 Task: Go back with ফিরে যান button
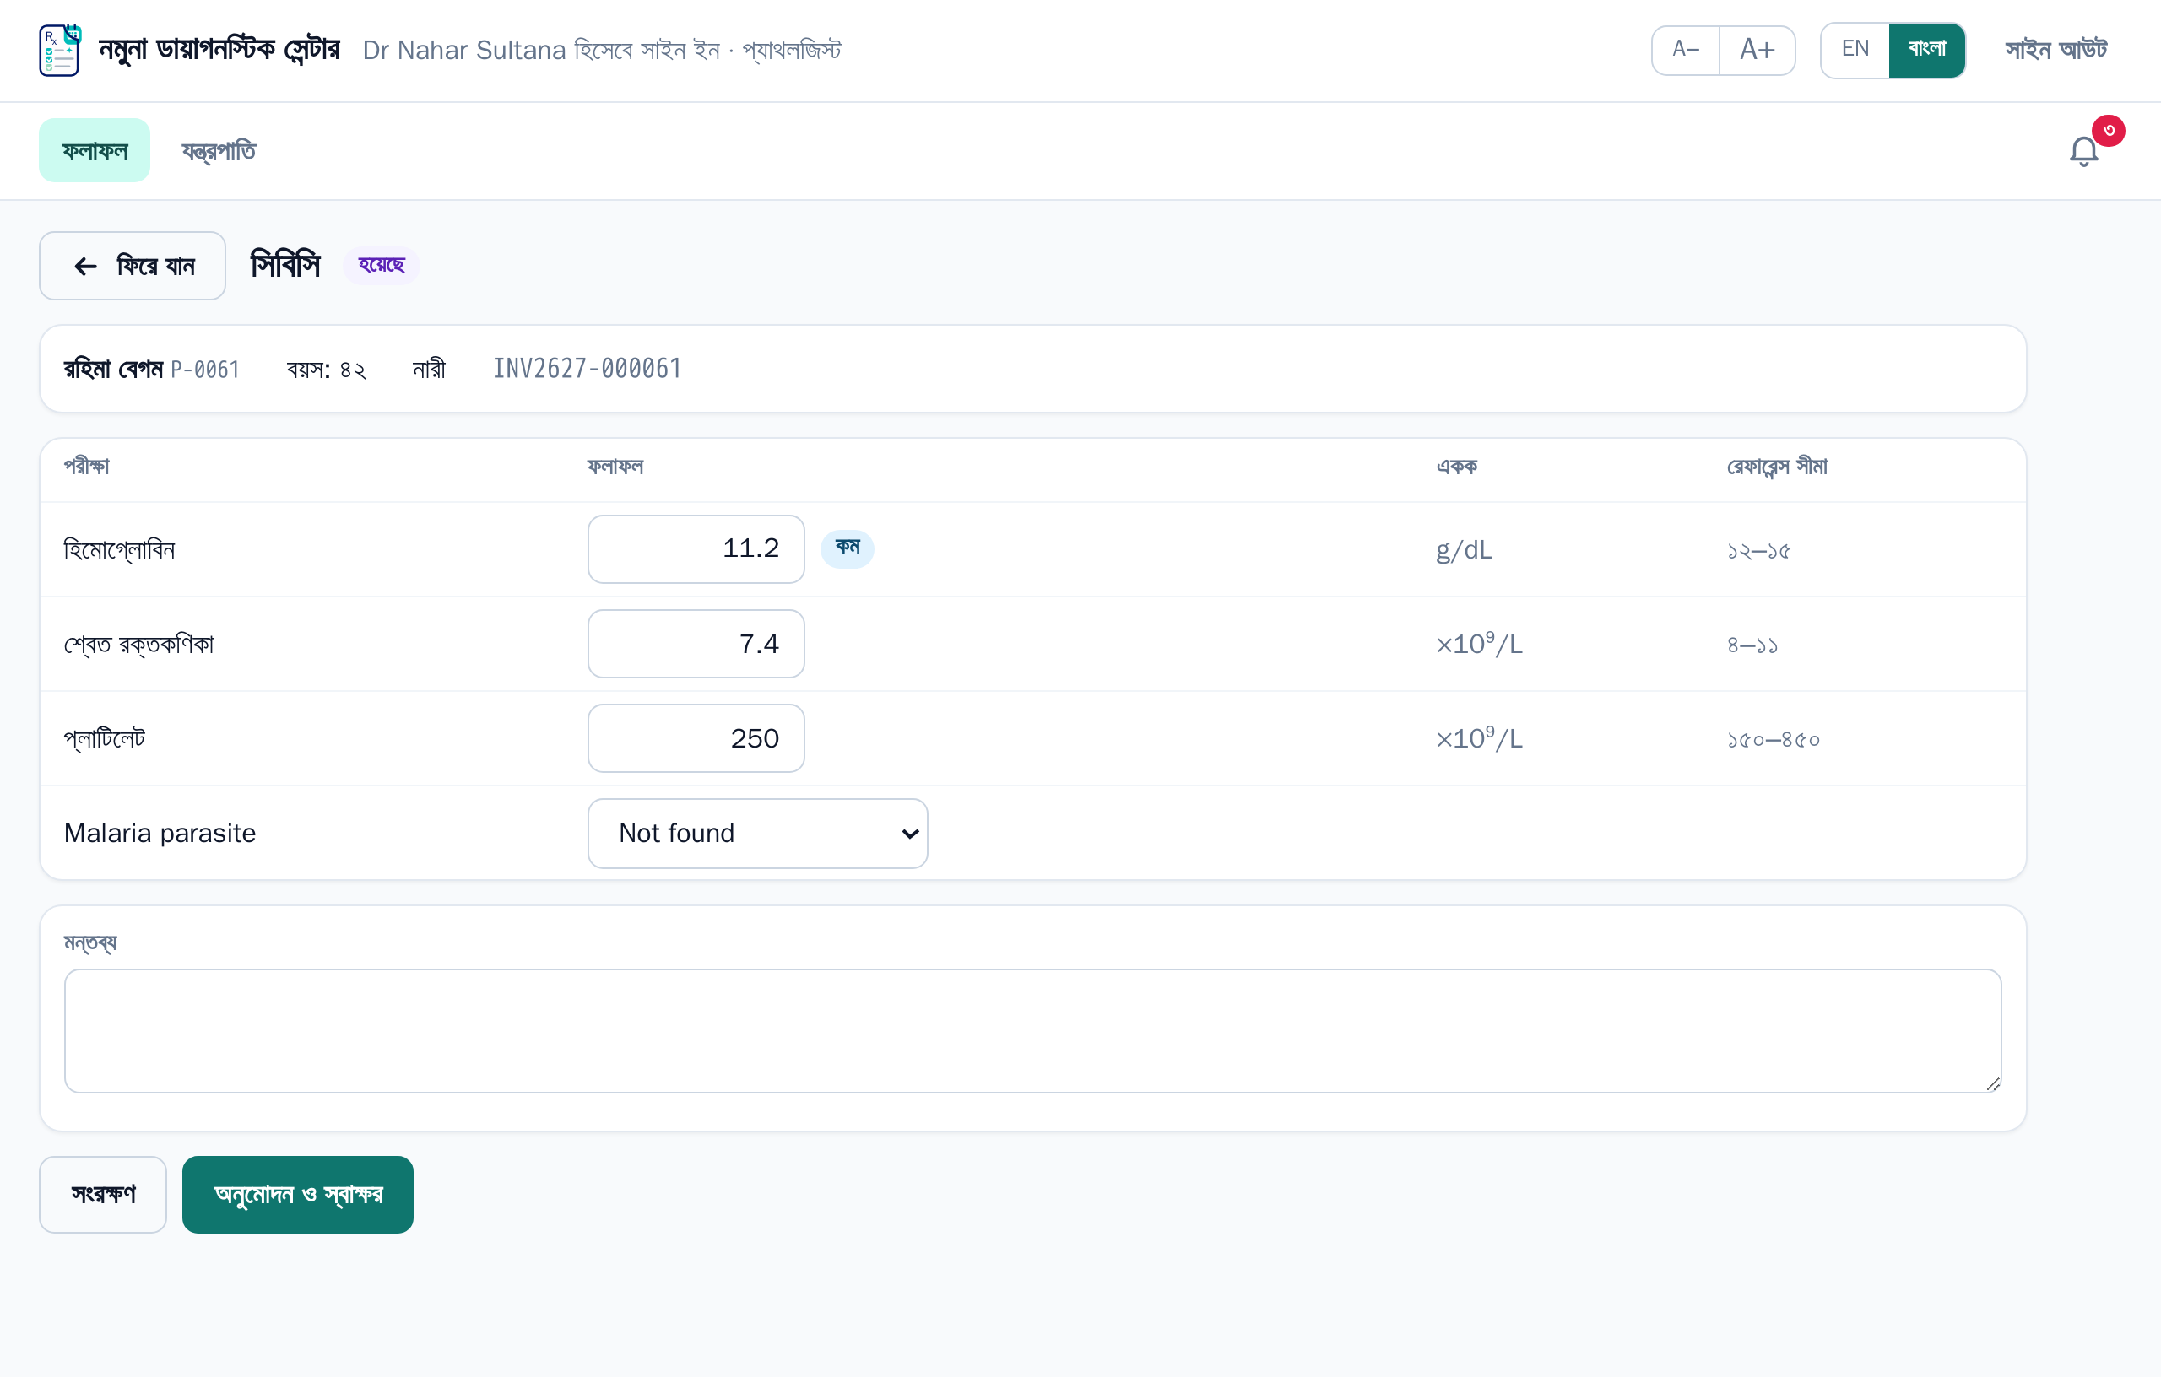(x=132, y=266)
